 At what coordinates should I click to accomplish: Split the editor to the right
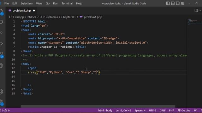click(x=196, y=10)
